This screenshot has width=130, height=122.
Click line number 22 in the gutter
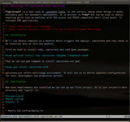click(x=3, y=82)
